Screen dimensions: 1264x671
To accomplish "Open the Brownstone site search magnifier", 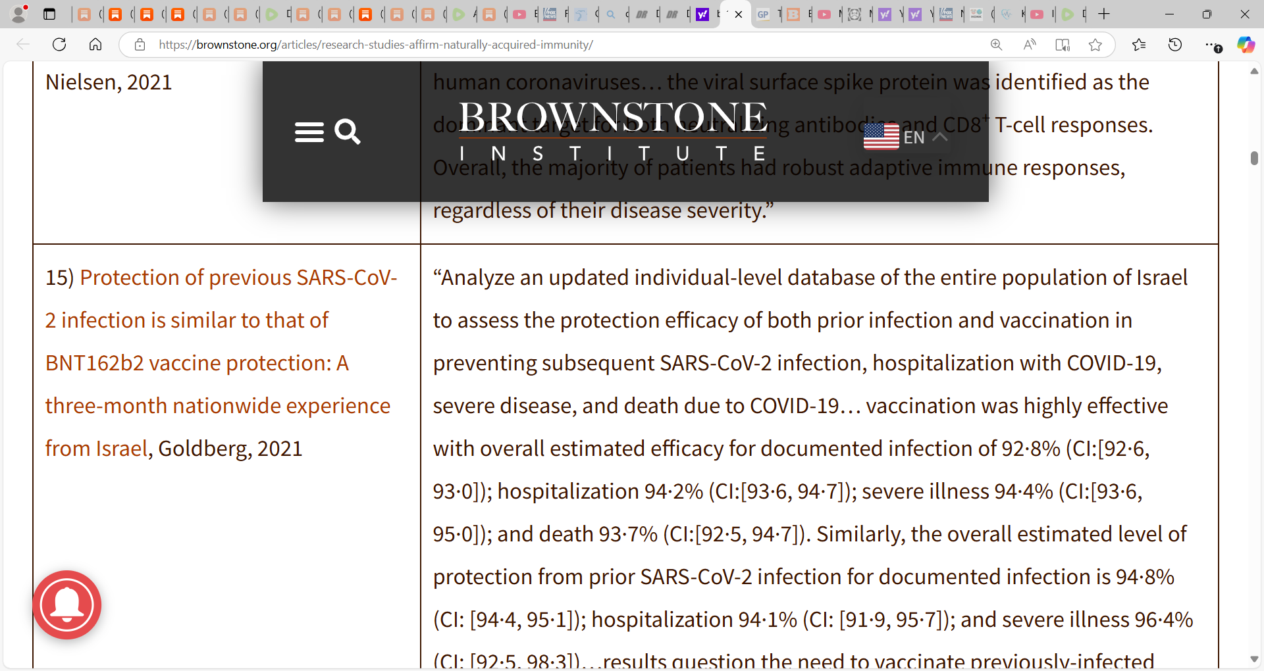I will coord(347,132).
